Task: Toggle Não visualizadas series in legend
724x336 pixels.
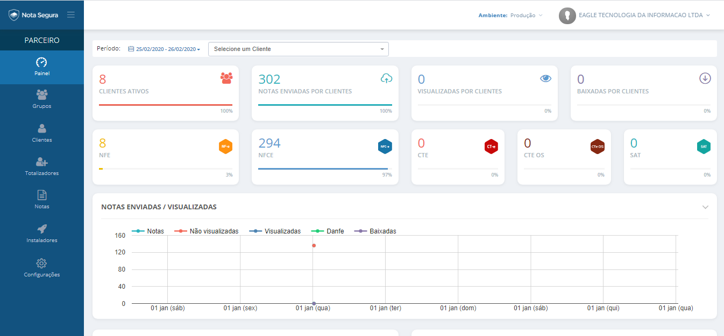Action: click(x=207, y=231)
